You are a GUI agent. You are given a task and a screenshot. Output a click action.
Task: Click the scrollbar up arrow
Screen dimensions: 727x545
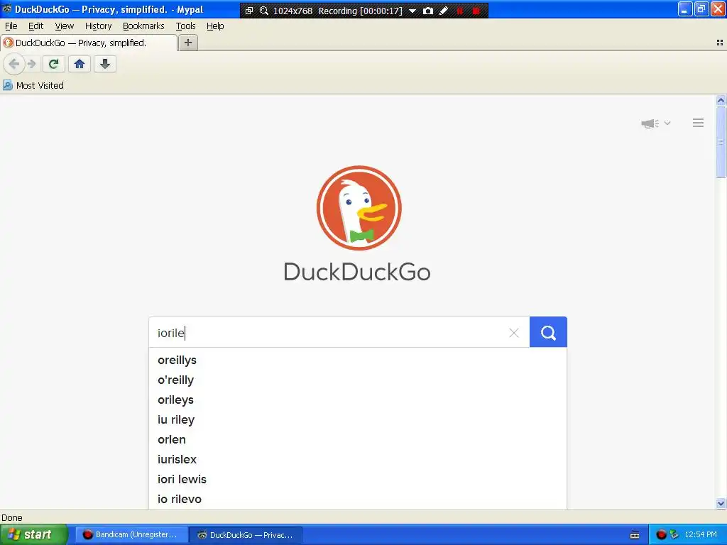721,100
